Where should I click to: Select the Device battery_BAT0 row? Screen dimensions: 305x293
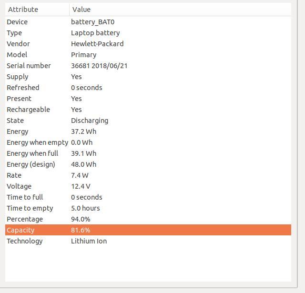(x=148, y=22)
